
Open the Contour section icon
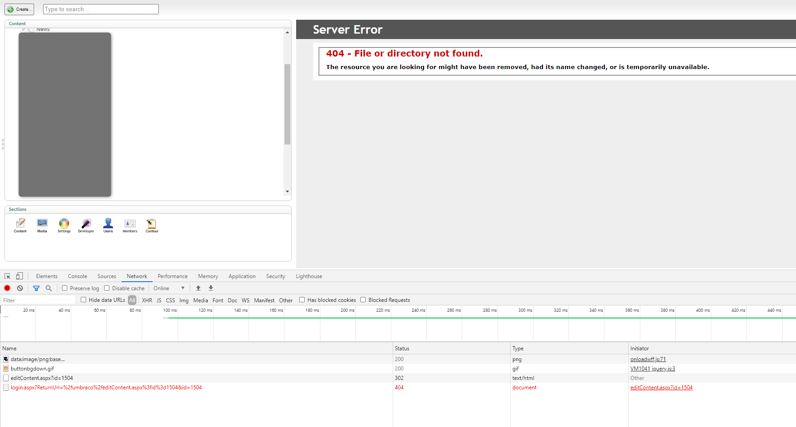[152, 225]
